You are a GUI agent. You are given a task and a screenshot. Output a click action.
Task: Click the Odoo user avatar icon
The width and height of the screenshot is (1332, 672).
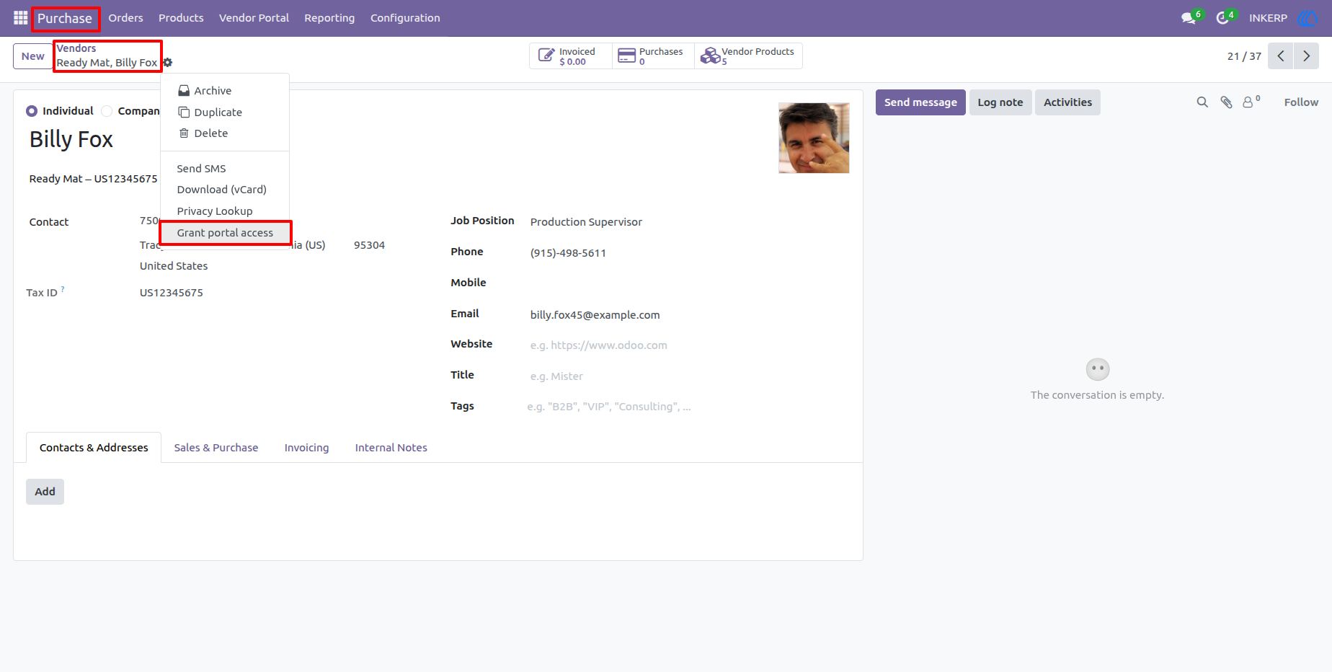pos(1307,18)
